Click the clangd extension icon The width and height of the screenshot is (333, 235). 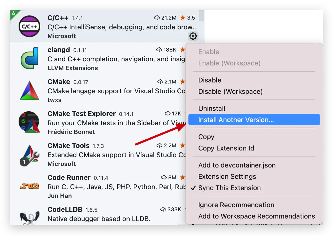click(29, 58)
